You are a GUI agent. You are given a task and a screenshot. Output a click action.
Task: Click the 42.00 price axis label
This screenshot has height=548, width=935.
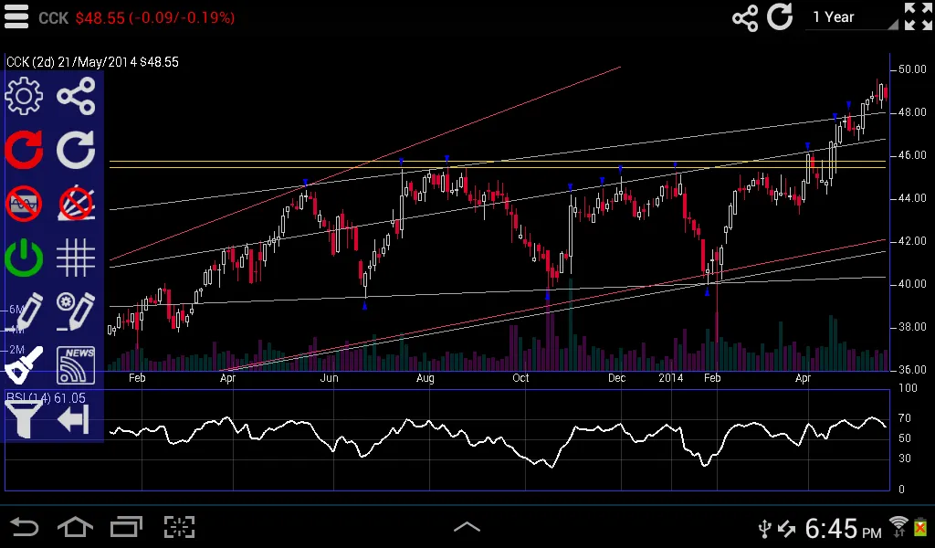click(x=912, y=241)
